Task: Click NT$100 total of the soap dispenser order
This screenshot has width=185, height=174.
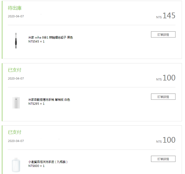Action: coord(166,78)
